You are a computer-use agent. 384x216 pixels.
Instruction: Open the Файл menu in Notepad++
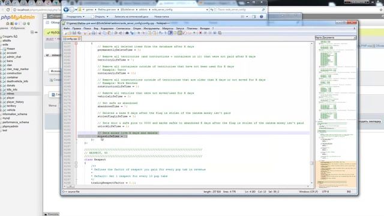(x=67, y=28)
